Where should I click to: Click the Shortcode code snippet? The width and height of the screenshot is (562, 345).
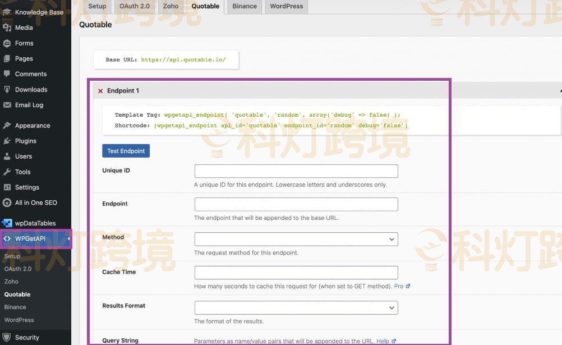pyautogui.click(x=280, y=126)
